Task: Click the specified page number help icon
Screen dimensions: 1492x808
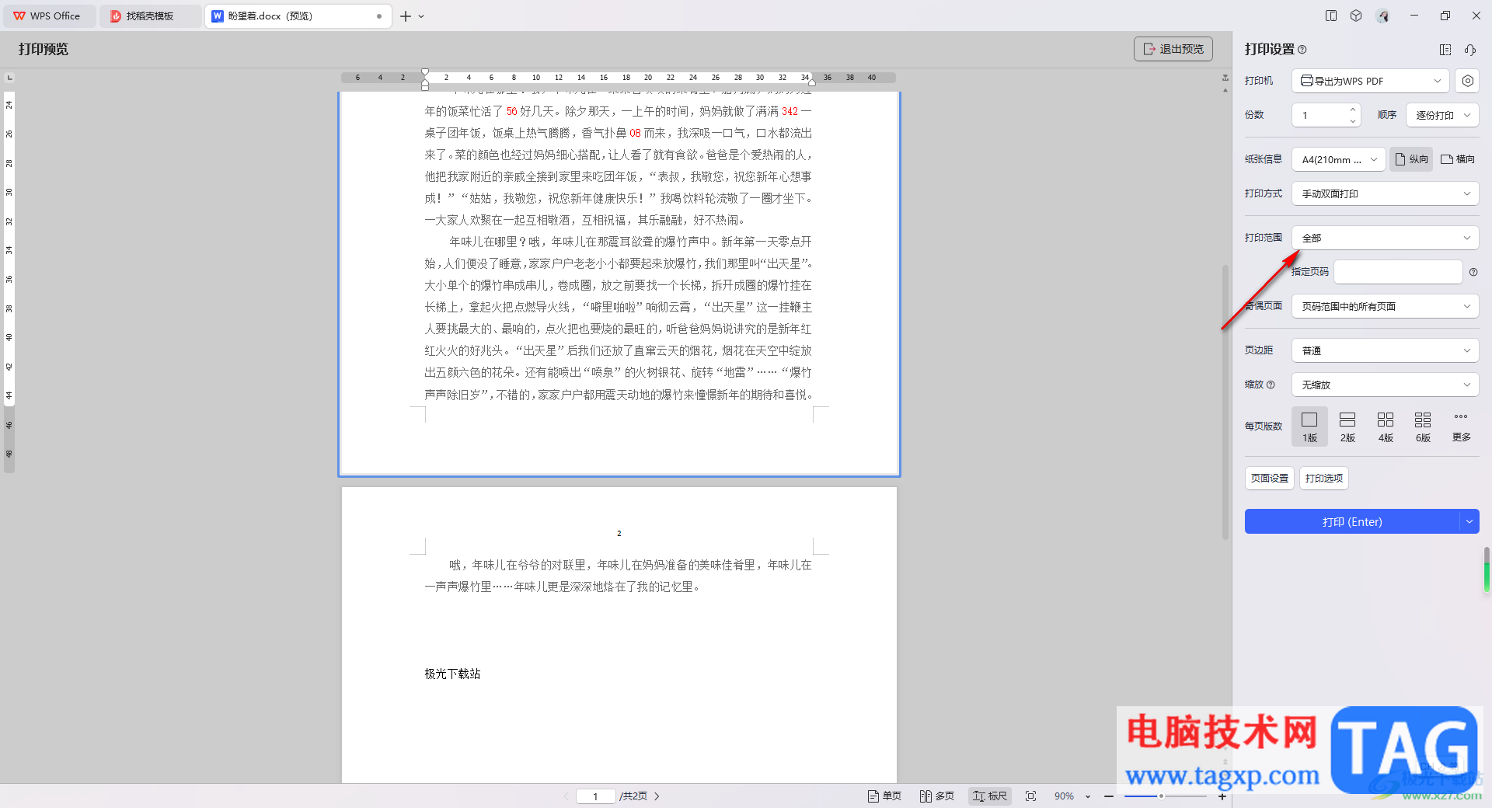Action: pos(1473,272)
